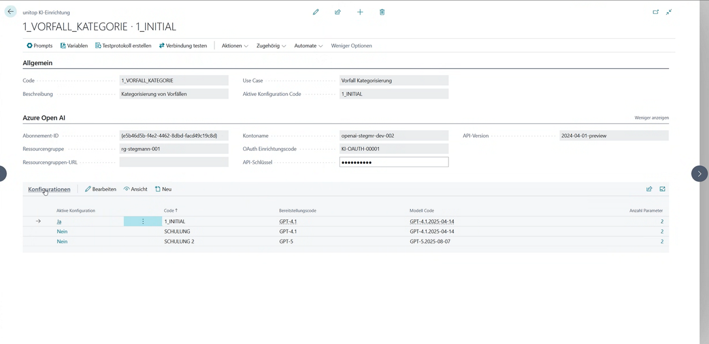This screenshot has height=344, width=709.
Task: Expand the Konfigurationen section to full view
Action: (662, 189)
